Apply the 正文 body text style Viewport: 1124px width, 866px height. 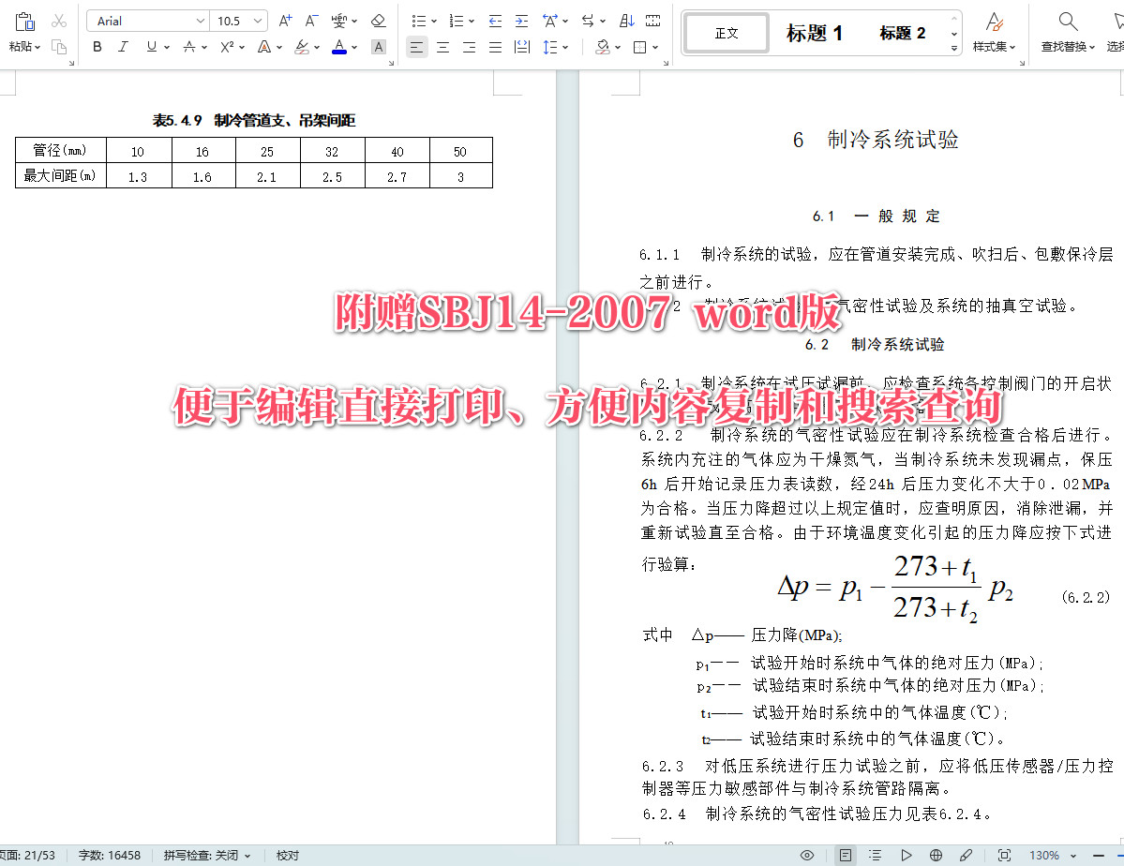coord(726,33)
